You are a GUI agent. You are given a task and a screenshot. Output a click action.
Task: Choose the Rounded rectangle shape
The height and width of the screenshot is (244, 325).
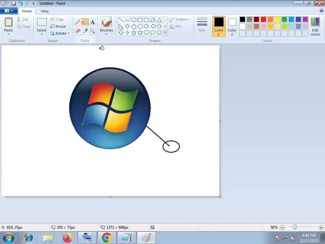point(147,20)
